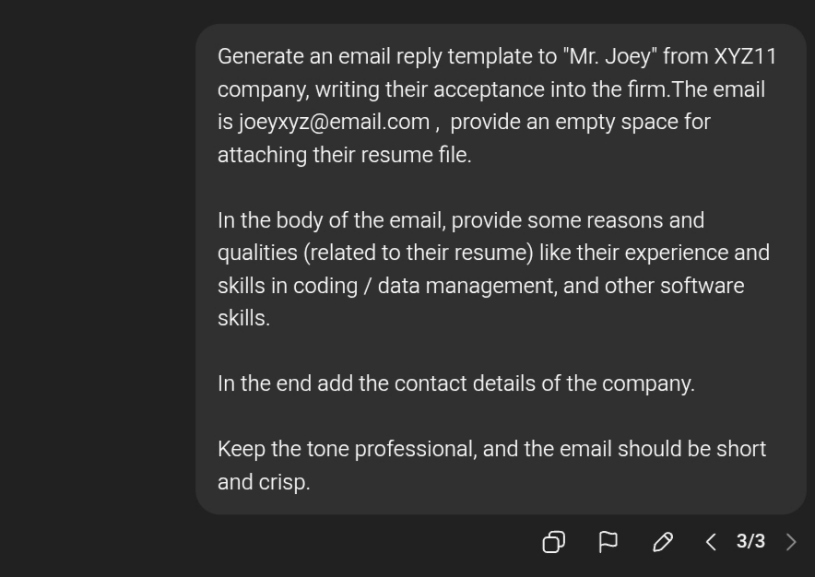The width and height of the screenshot is (815, 577).
Task: Click the left chevron to view draft 2
Action: click(x=710, y=542)
